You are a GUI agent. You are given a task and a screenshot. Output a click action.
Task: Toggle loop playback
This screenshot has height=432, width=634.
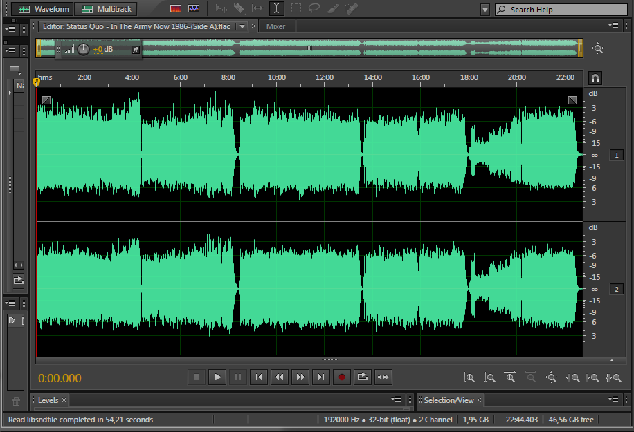(x=363, y=377)
